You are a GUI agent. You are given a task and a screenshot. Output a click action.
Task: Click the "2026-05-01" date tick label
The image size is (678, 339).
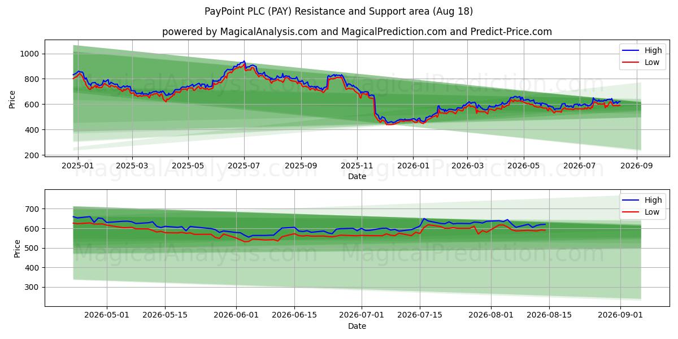[x=107, y=316]
